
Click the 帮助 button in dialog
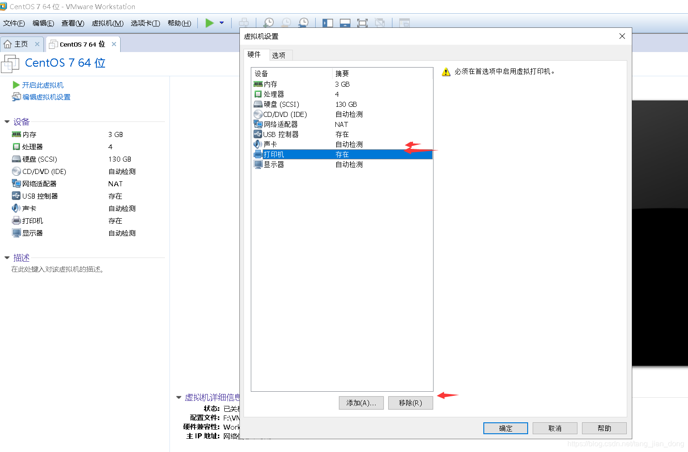coord(604,428)
